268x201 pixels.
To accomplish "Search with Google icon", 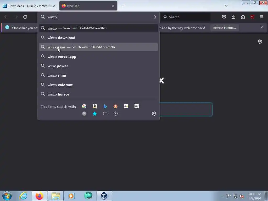I will [x=84, y=106].
